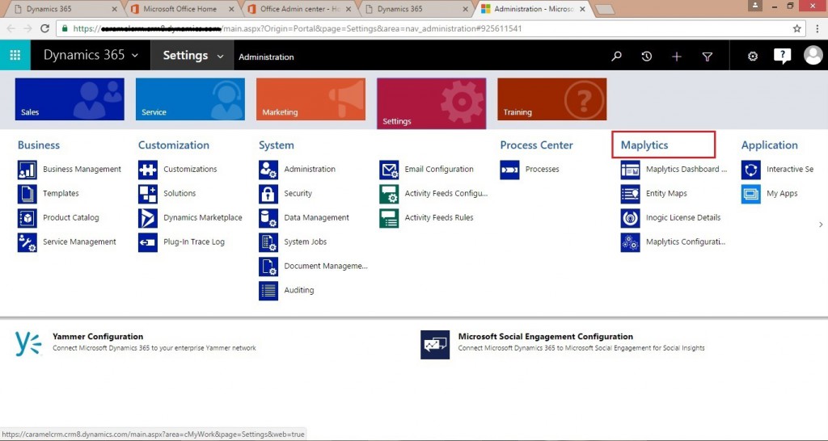The height and width of the screenshot is (441, 828).
Task: Click the Entity Maps icon
Action: coord(630,194)
